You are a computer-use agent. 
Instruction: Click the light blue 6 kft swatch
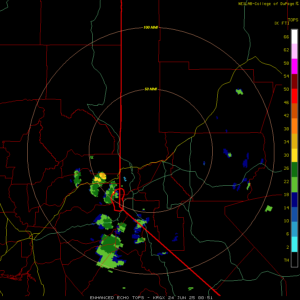[294, 229]
